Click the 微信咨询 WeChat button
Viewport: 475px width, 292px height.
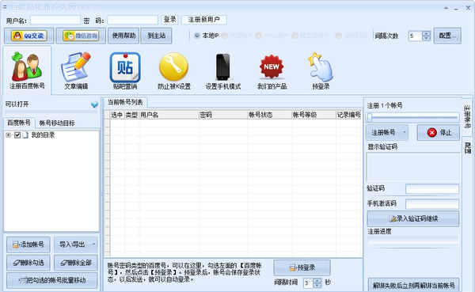click(81, 36)
